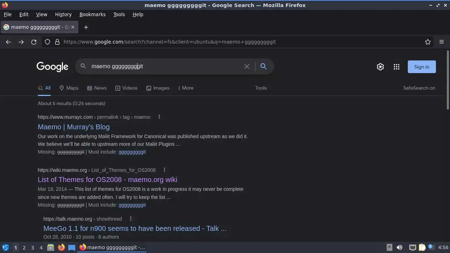Viewport: 450px width, 253px height.
Task: Open the tracking protection shield icon
Action: pos(47,42)
